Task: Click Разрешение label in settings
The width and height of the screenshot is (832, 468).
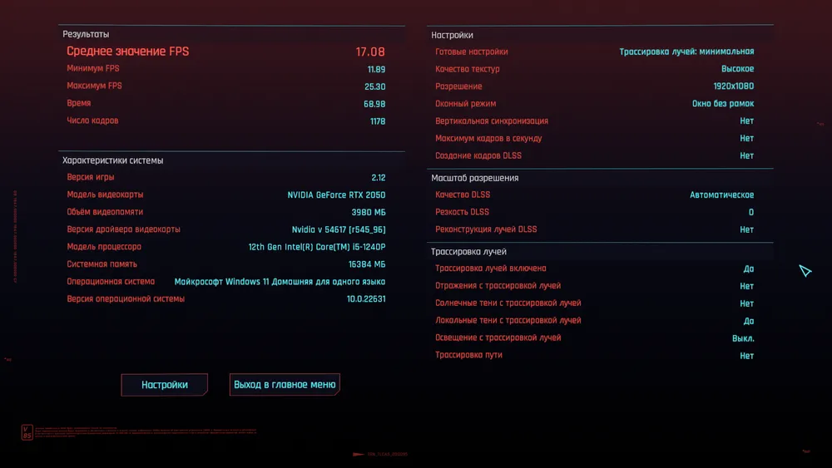Action: [458, 86]
